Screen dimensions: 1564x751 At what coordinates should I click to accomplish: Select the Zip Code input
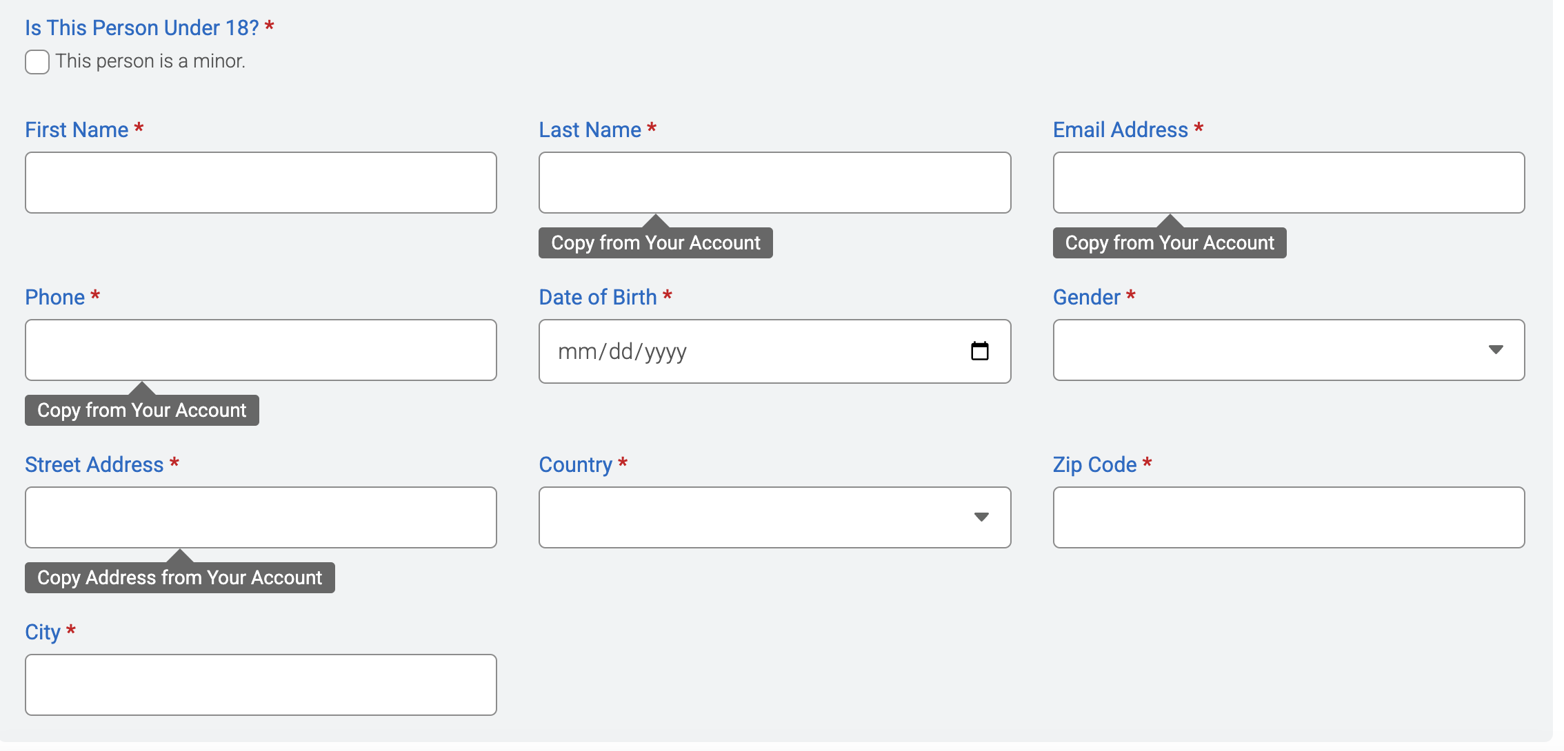point(1287,517)
